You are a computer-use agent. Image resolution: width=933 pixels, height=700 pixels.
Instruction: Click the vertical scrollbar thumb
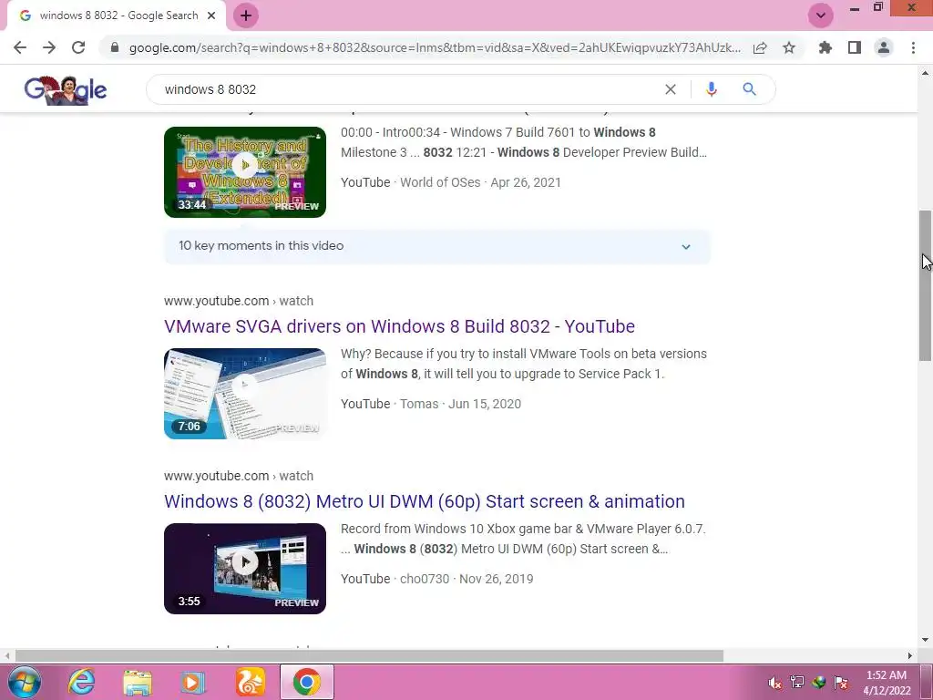[x=925, y=285]
